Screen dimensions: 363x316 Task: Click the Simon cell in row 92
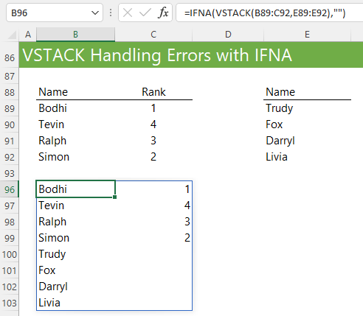(75, 157)
